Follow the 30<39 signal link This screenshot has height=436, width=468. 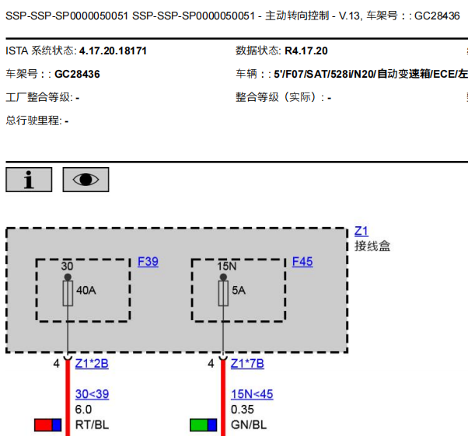[x=92, y=394]
